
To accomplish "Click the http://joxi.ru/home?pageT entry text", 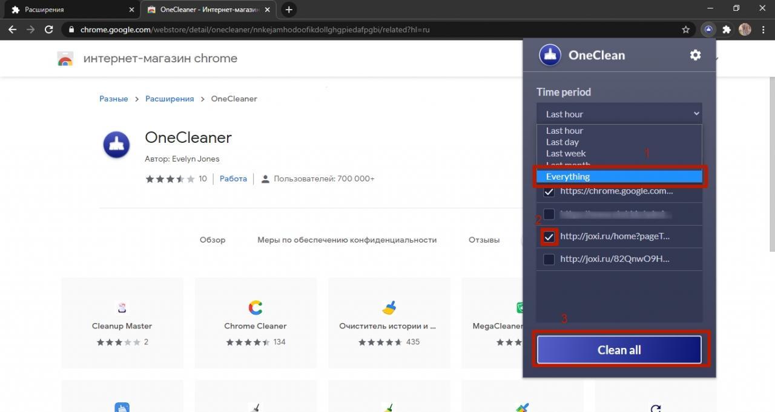I will tap(615, 237).
